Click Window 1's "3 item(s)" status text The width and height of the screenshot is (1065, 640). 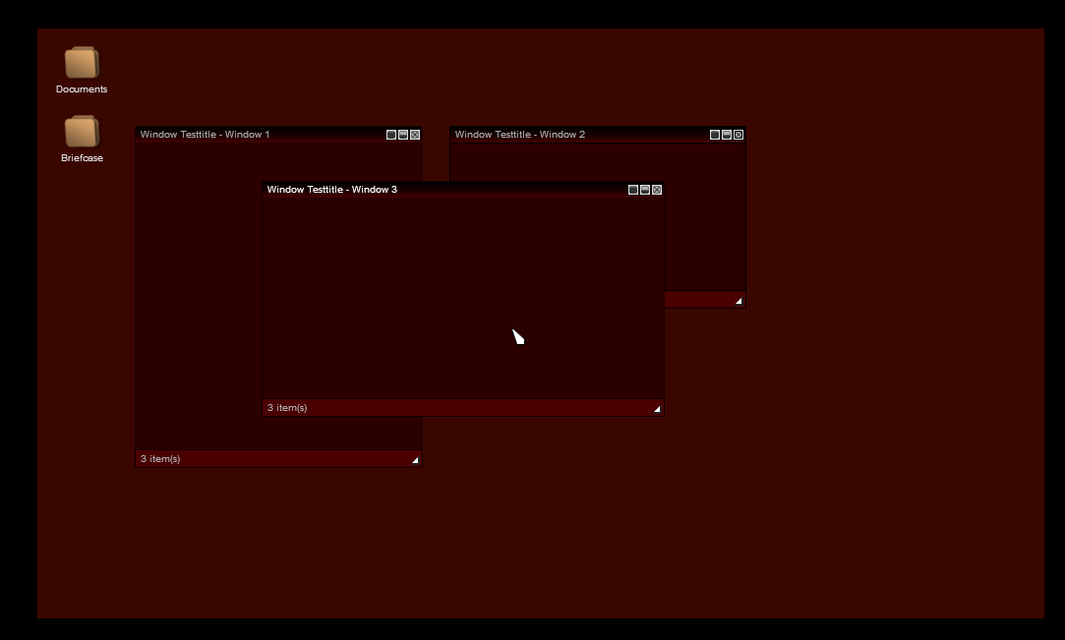(160, 459)
